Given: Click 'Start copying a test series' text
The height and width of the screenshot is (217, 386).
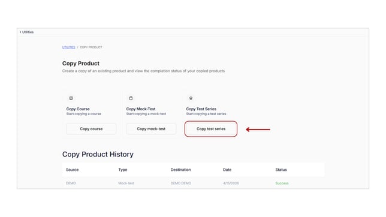Looking at the screenshot, I should (206, 114).
